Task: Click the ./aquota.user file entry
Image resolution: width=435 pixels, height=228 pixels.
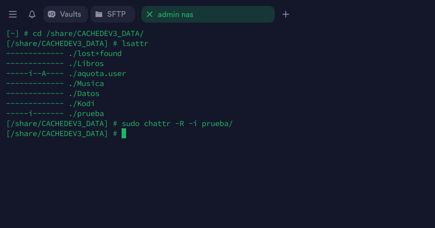Action: [97, 73]
